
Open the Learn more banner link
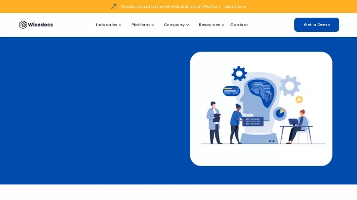(235, 7)
